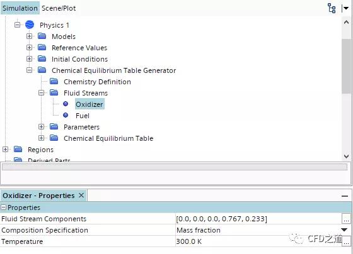This screenshot has width=353, height=254.
Task: Click the tree scrollbar down arrow
Action: (346, 156)
